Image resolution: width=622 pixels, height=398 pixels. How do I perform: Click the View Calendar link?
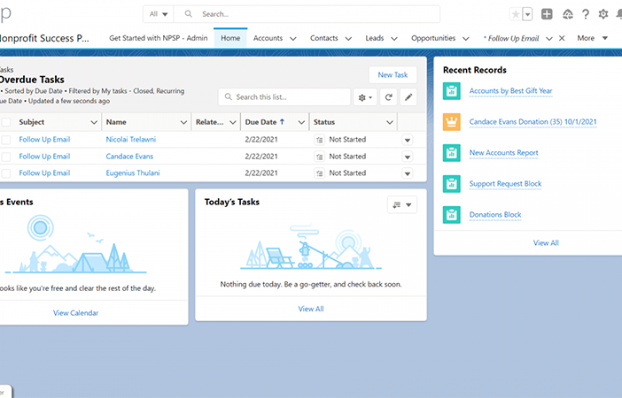pyautogui.click(x=75, y=313)
